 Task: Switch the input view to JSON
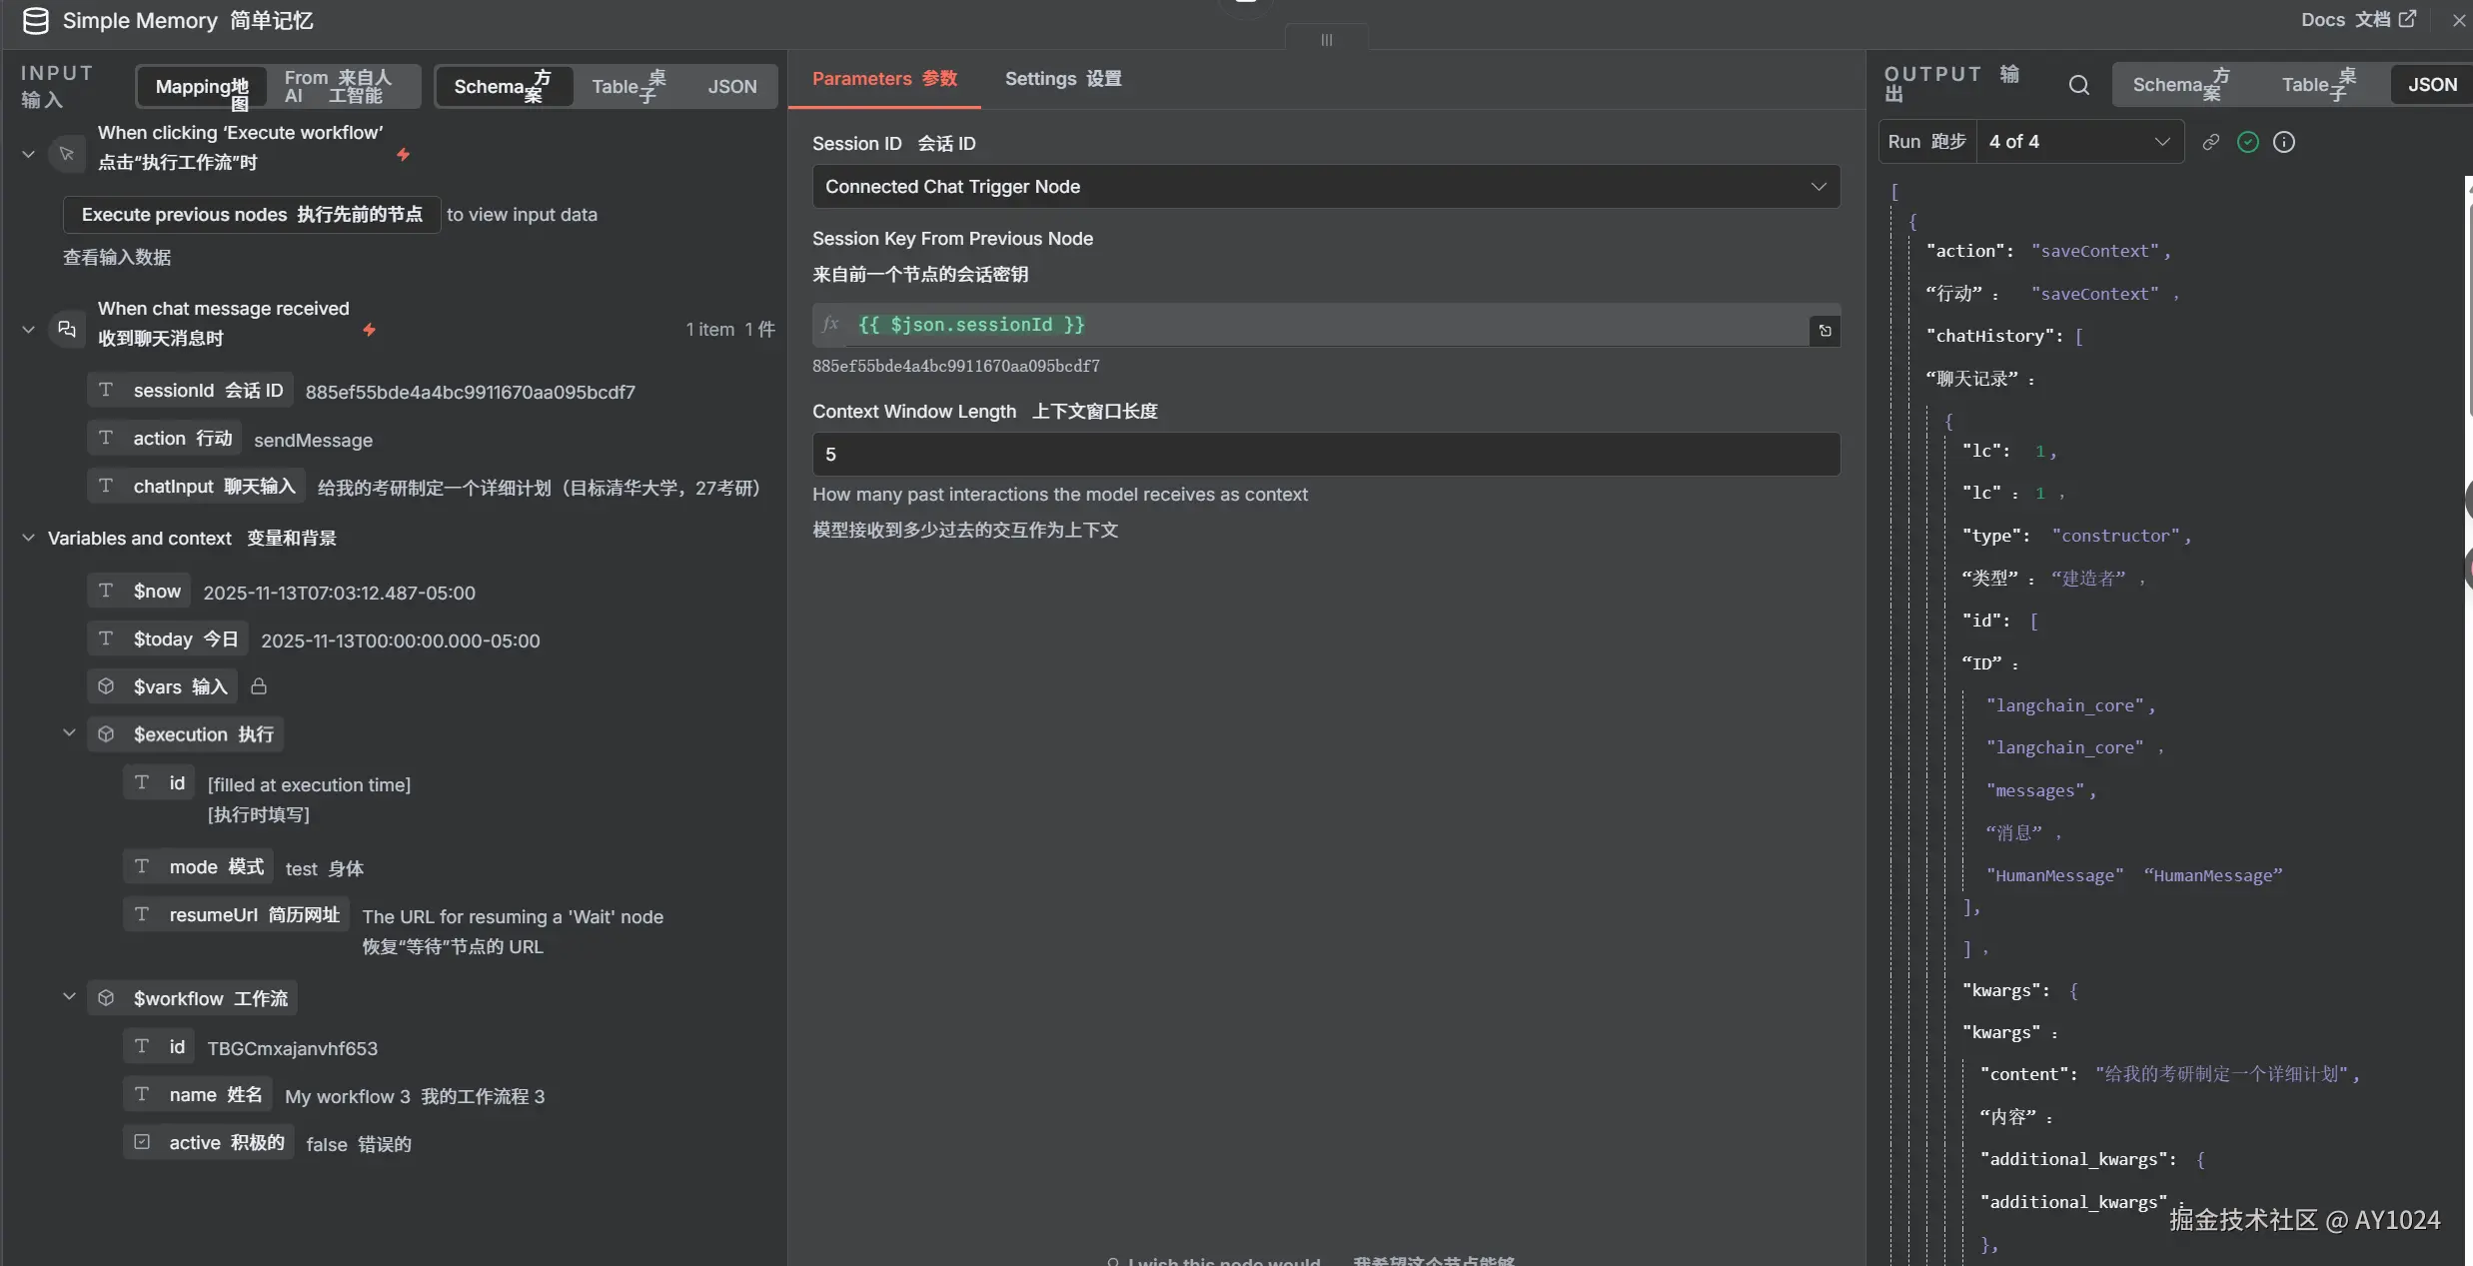pos(731,87)
